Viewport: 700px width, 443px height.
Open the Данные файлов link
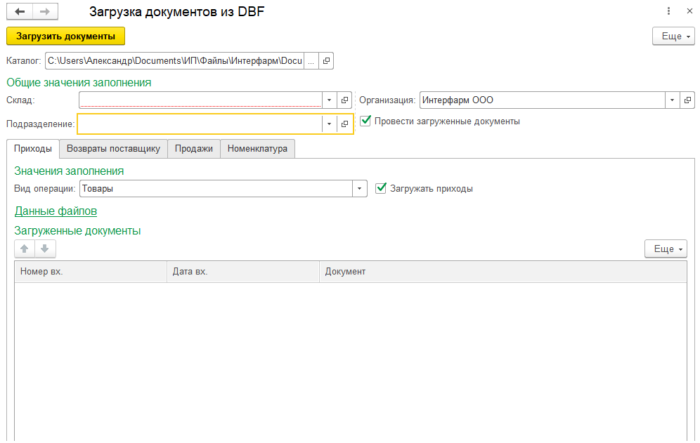56,211
